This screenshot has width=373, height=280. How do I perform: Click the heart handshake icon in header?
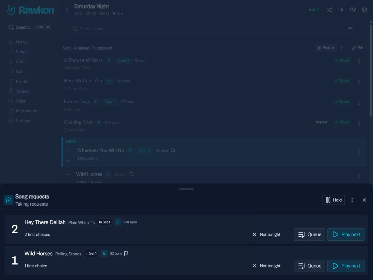[353, 10]
